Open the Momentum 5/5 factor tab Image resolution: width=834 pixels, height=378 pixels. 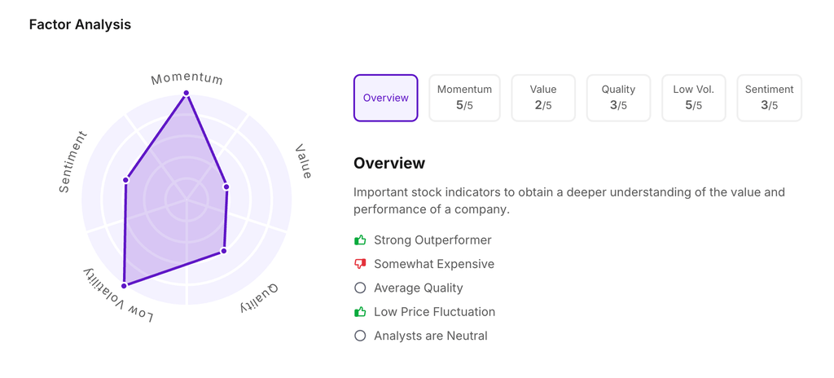click(464, 98)
